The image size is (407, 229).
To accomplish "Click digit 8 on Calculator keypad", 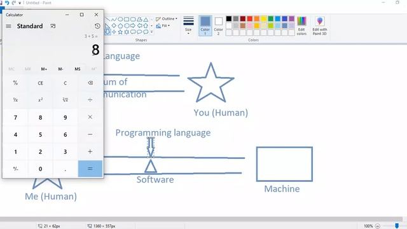I will click(40, 117).
